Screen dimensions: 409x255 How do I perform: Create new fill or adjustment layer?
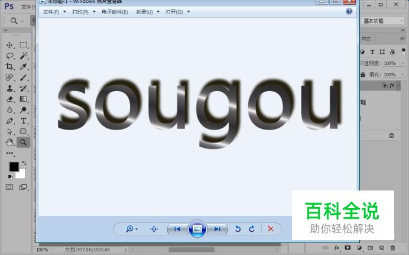click(x=359, y=248)
